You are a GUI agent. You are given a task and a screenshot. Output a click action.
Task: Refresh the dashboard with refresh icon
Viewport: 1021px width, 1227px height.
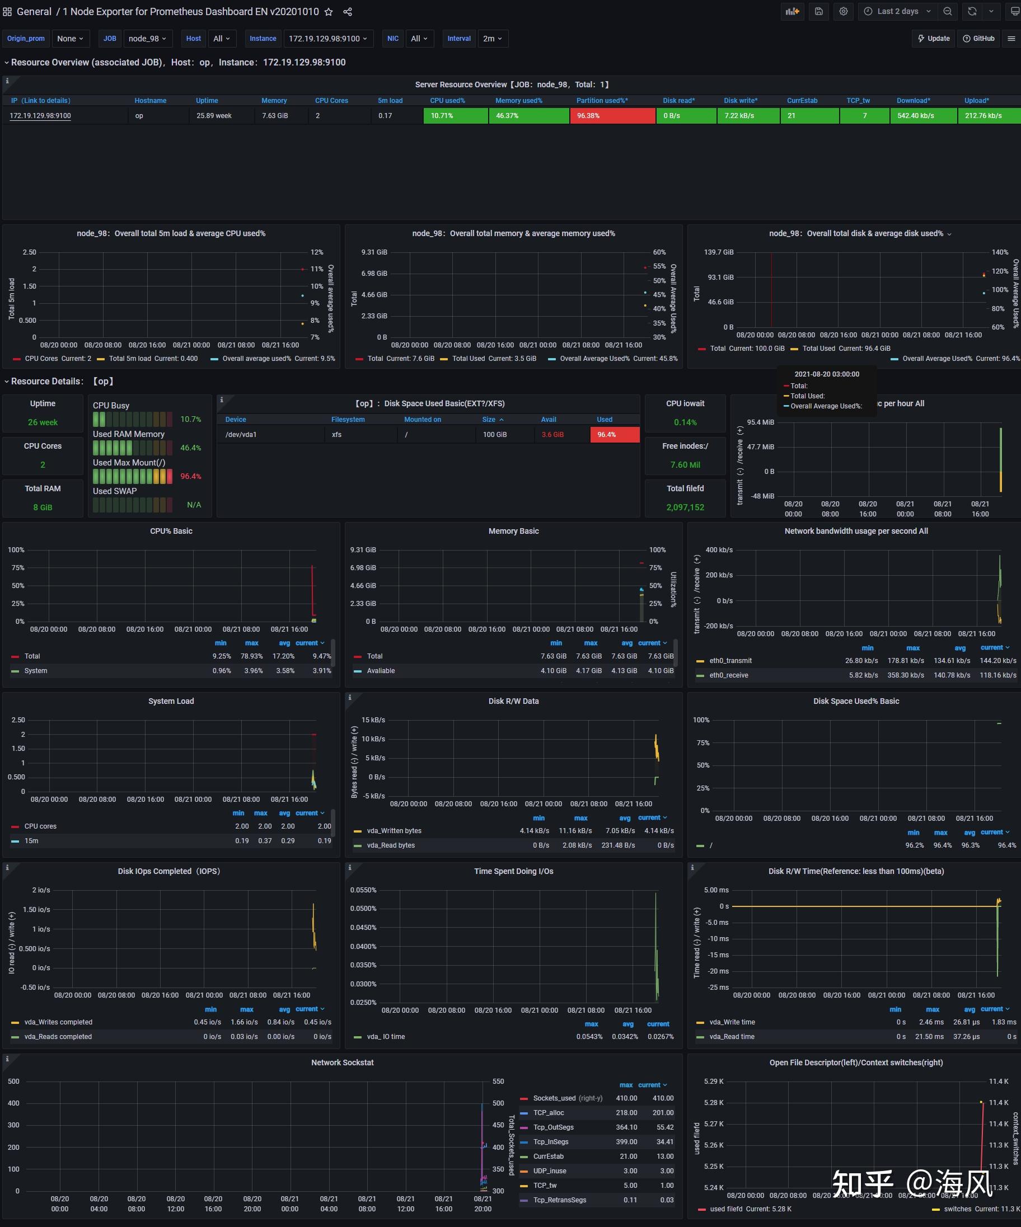971,11
